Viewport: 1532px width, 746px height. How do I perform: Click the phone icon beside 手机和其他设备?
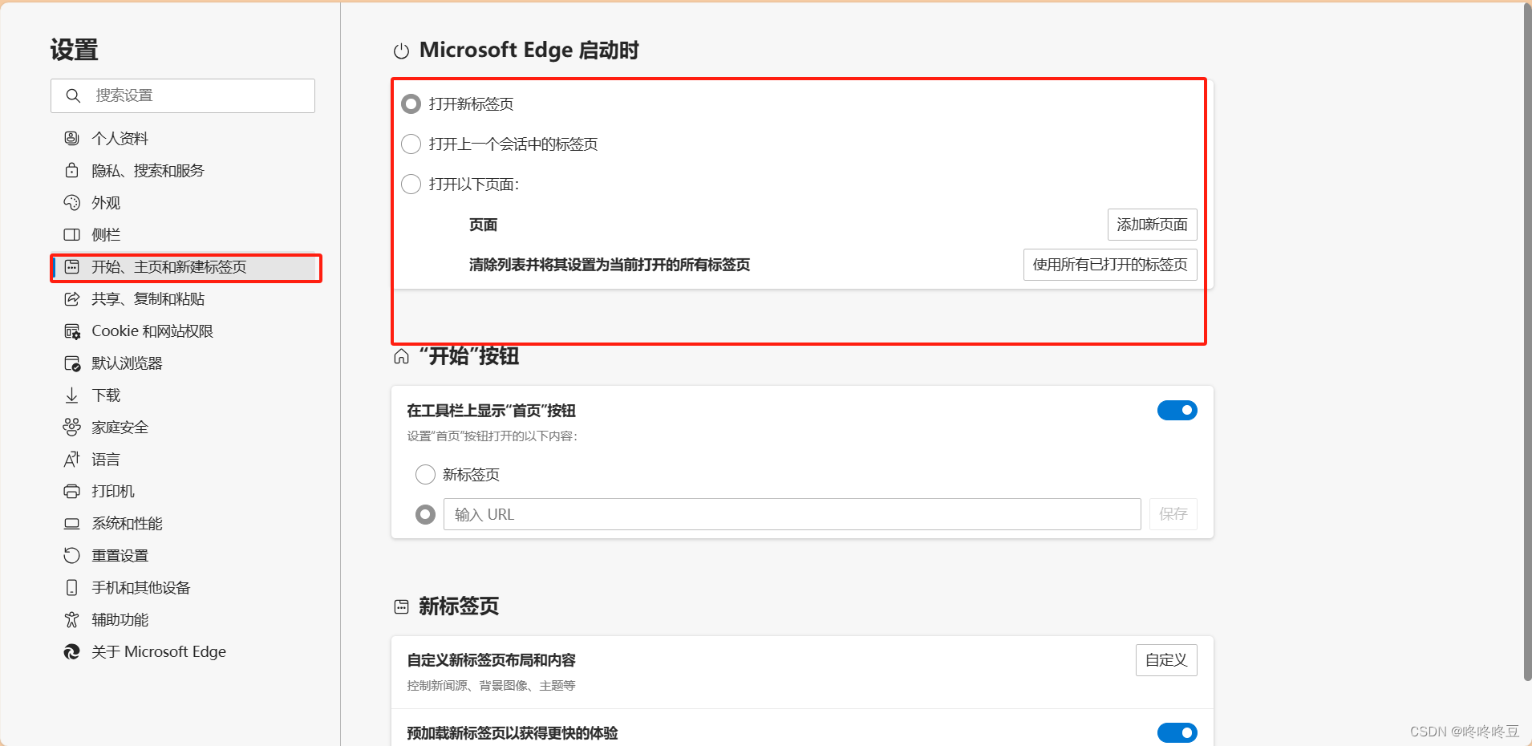coord(71,587)
